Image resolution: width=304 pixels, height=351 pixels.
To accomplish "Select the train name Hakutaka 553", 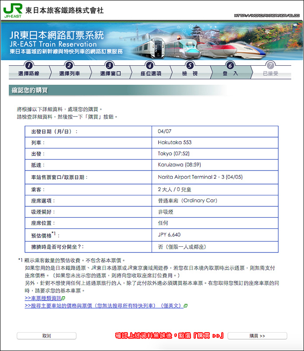I will [x=174, y=142].
